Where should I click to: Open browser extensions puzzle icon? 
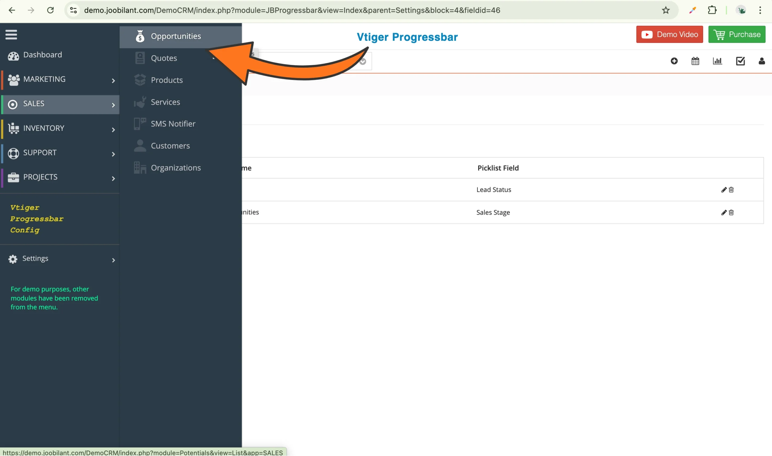(712, 11)
